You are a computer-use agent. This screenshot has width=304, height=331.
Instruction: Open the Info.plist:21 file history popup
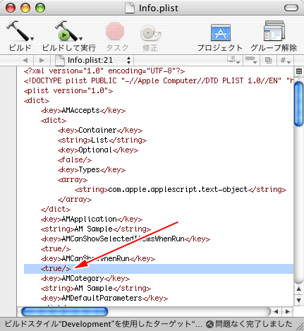pyautogui.click(x=93, y=60)
